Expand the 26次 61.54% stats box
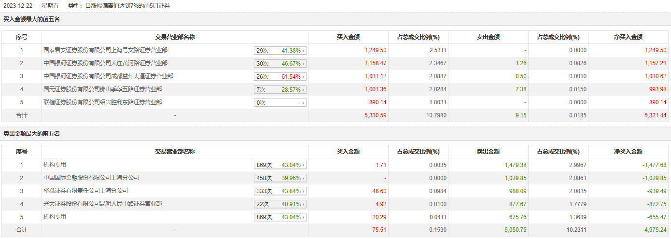 pos(280,77)
